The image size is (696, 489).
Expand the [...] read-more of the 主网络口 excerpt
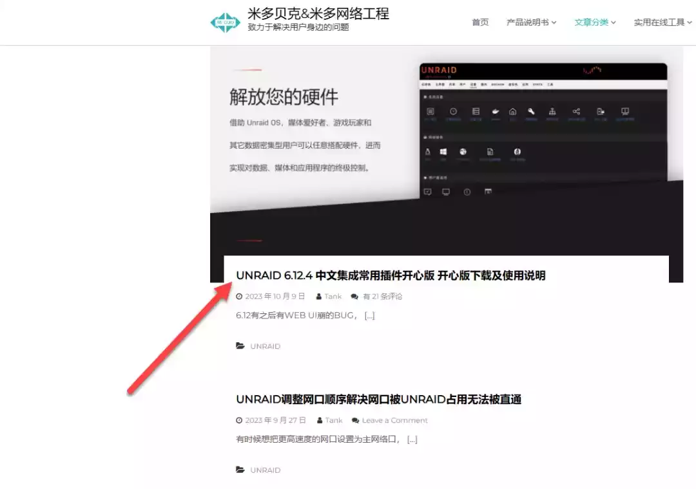click(412, 439)
